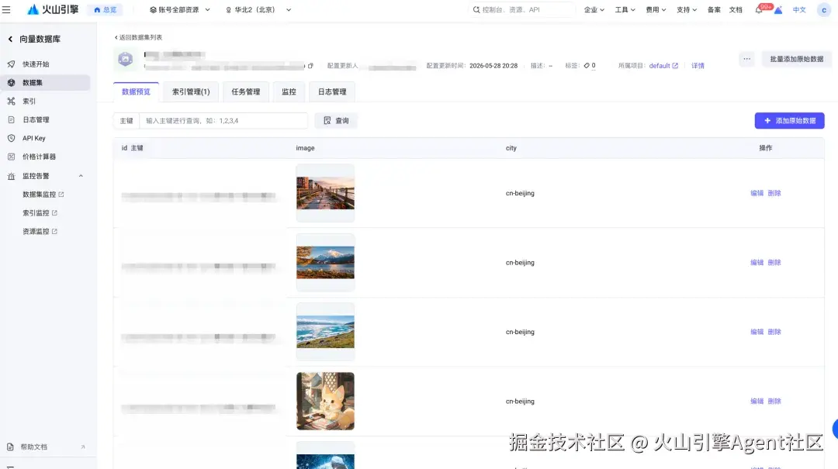Expand 账号全部资源 dropdown
This screenshot has width=838, height=469.
[179, 9]
